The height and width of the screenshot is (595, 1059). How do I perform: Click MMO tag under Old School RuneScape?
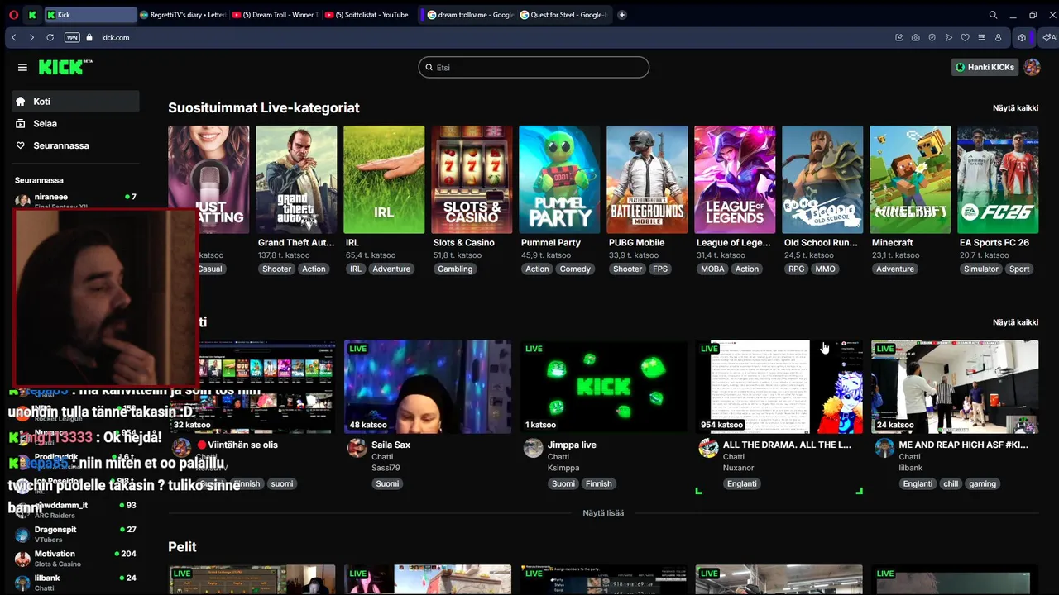pyautogui.click(x=825, y=269)
